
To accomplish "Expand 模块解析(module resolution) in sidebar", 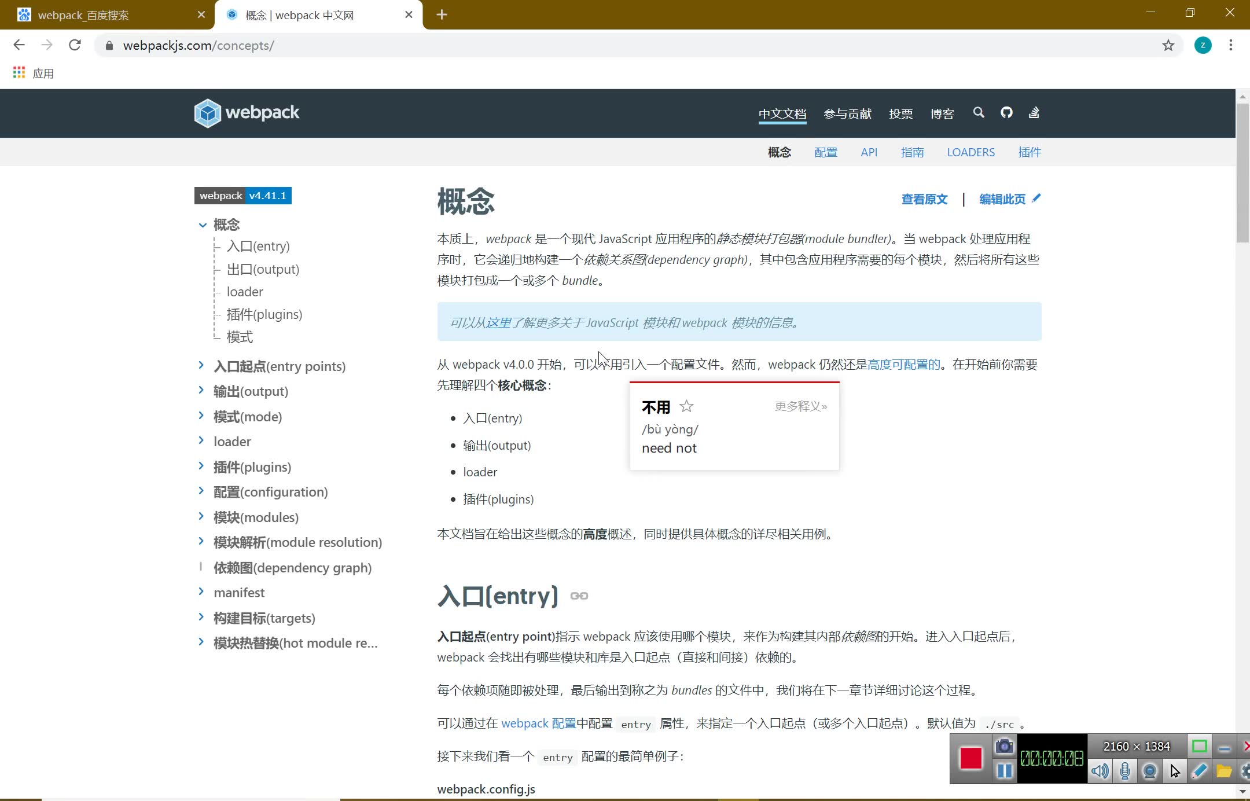I will pyautogui.click(x=201, y=541).
